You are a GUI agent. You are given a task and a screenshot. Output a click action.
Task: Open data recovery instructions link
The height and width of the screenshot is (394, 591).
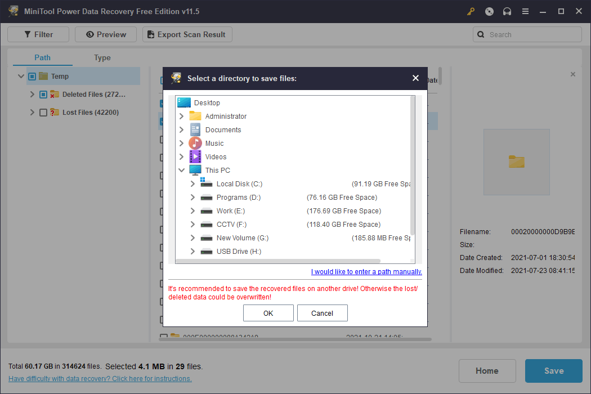click(100, 379)
